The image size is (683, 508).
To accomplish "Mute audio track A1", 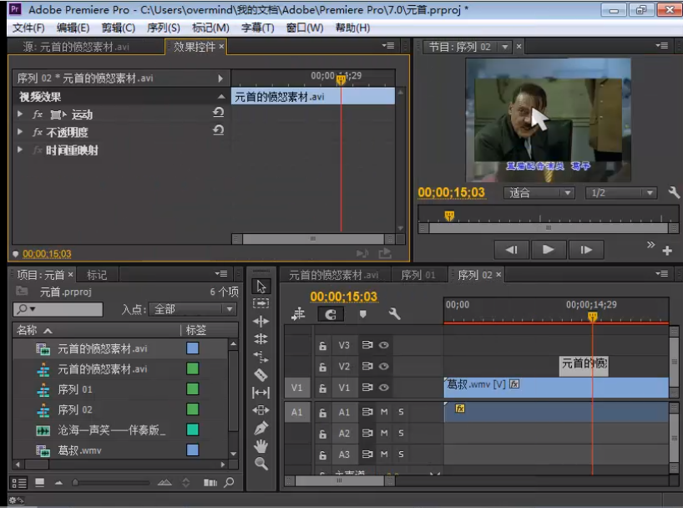I will click(x=384, y=412).
